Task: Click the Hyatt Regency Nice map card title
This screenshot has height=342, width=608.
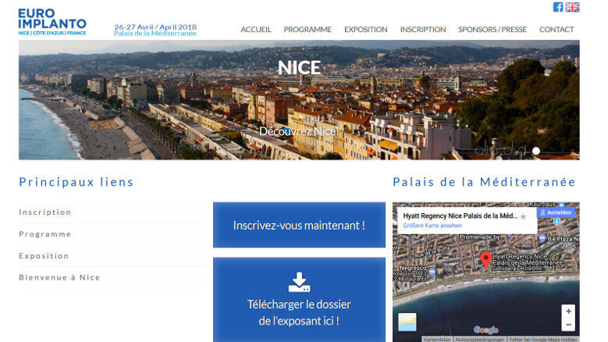Action: [x=460, y=216]
